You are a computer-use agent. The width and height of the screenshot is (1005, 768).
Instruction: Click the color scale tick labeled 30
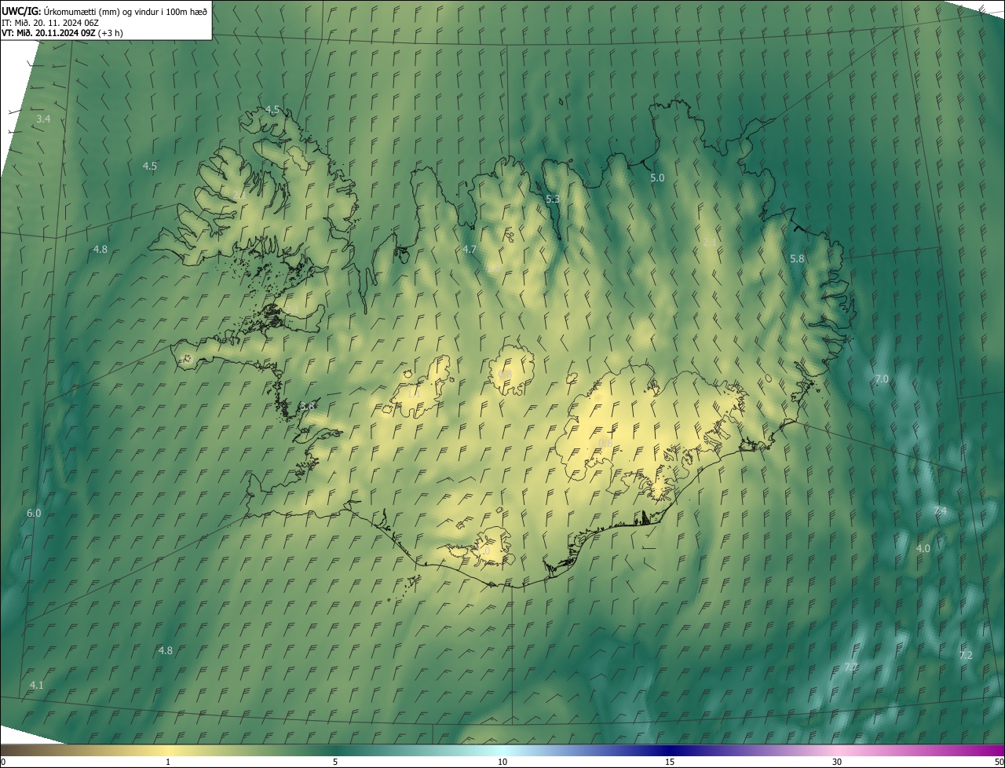pos(837,762)
